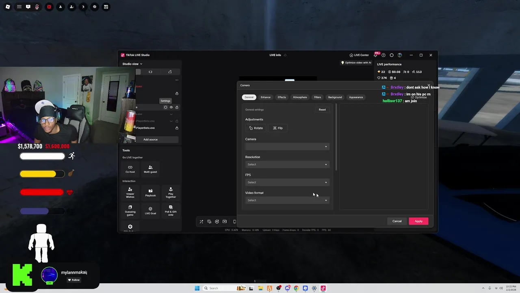Switch to the Atmosphere tab
520x293 pixels.
pos(300,97)
